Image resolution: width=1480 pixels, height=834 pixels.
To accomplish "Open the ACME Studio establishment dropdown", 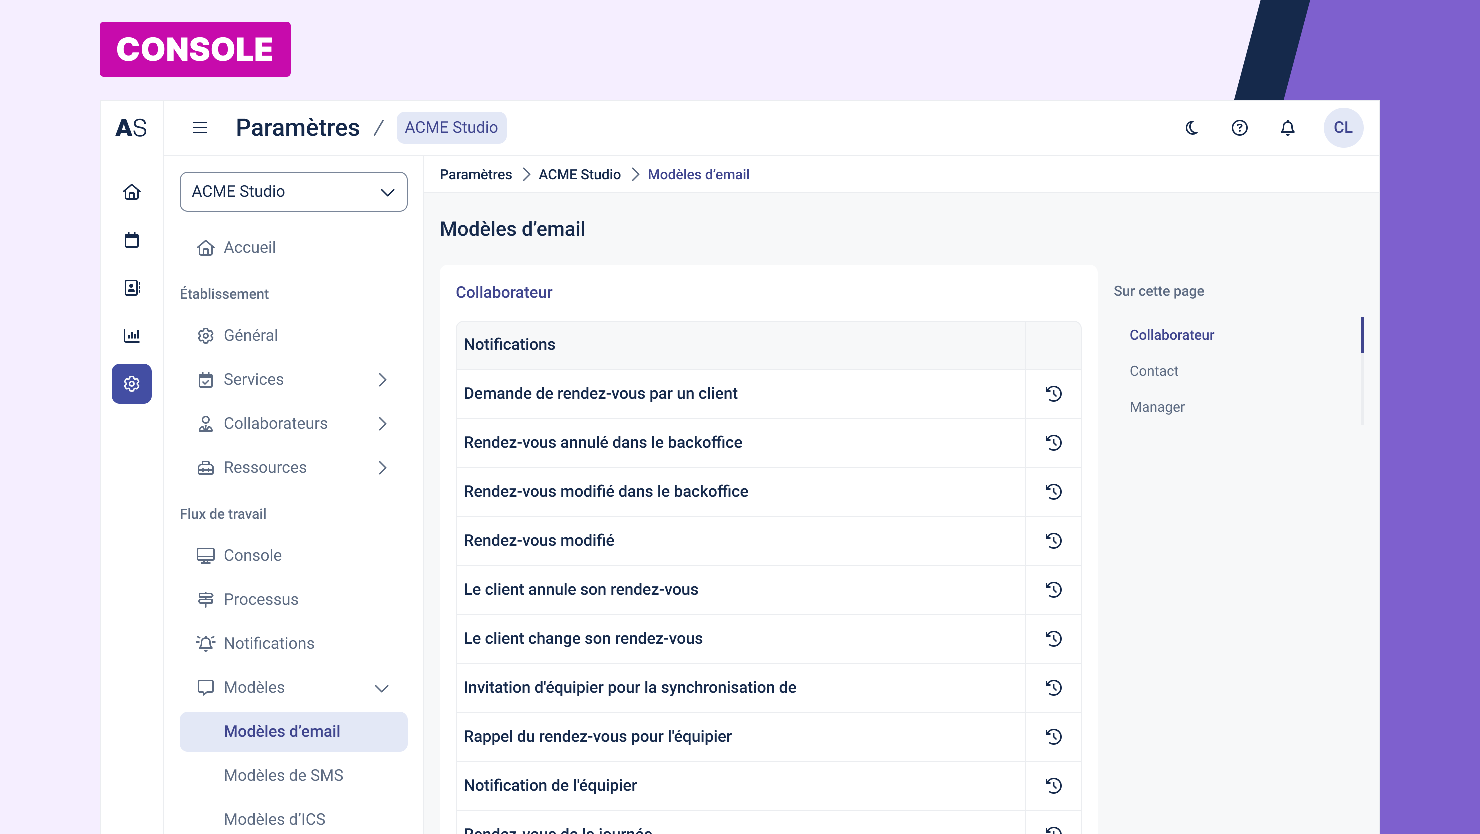I will [293, 192].
